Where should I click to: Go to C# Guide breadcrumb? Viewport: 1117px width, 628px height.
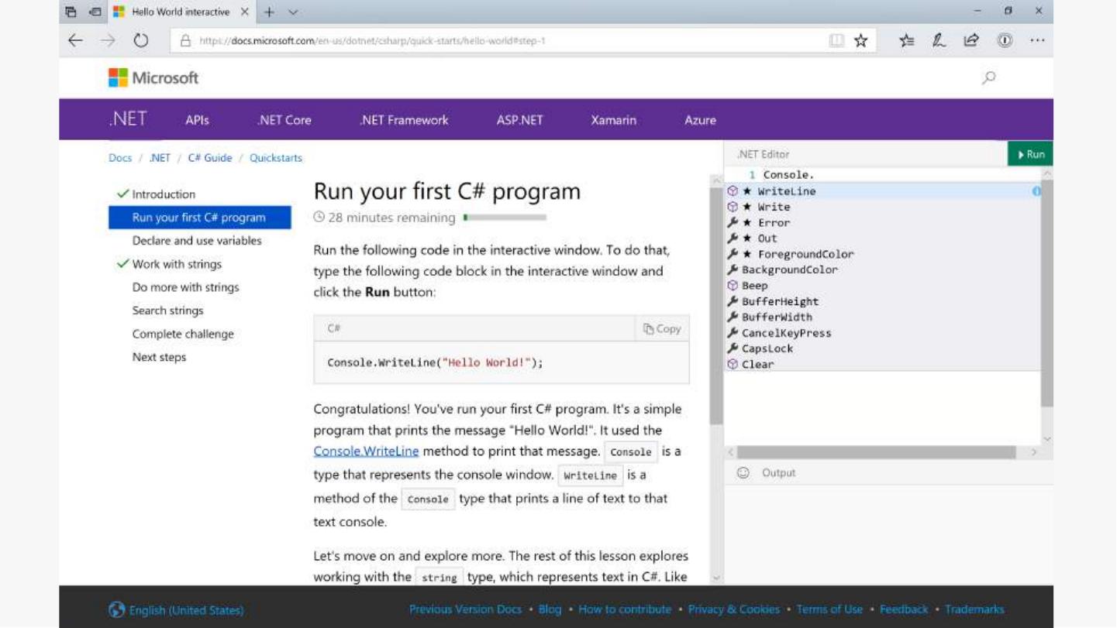210,158
